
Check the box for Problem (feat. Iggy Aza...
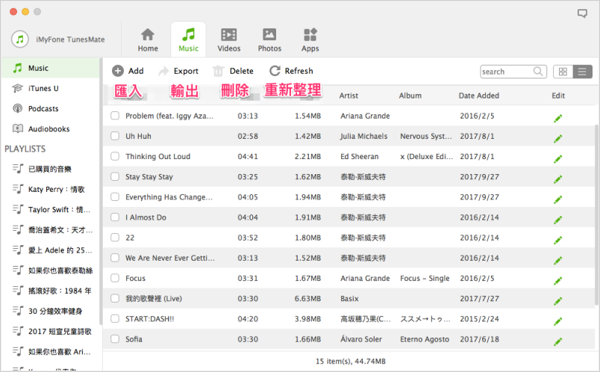(x=115, y=116)
